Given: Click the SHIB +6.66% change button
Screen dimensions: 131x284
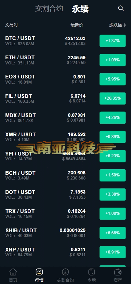Looking at the screenshot, I should point(113,233).
